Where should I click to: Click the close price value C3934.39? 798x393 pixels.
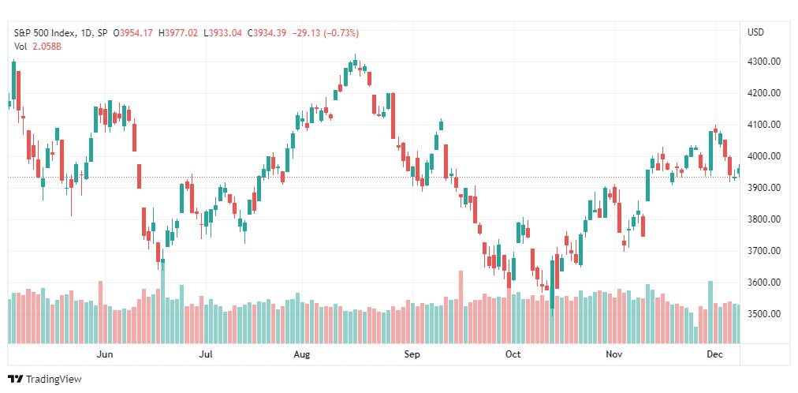coord(267,33)
